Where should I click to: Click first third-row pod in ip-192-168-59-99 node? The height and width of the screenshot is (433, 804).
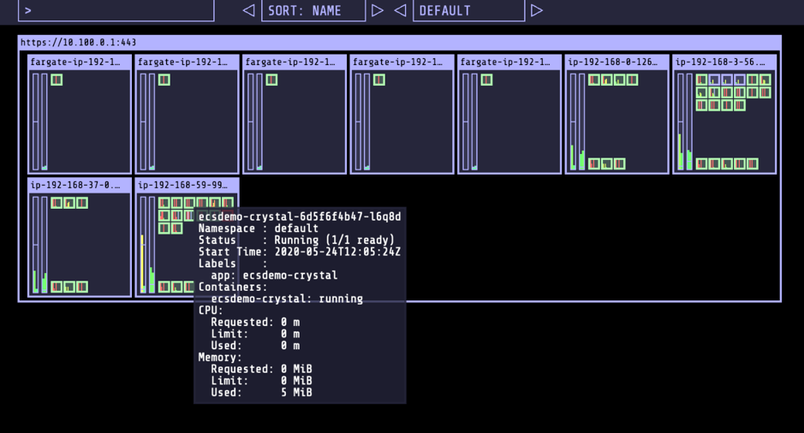coord(164,228)
